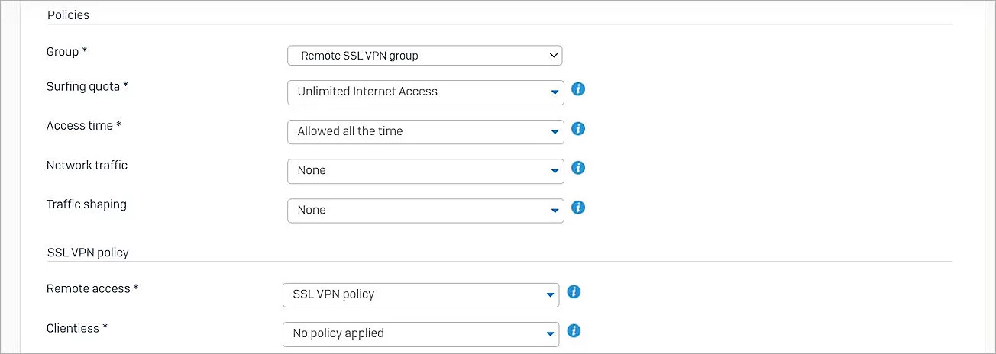Open the Clientless policy dropdown
This screenshot has width=996, height=354.
pyautogui.click(x=421, y=333)
